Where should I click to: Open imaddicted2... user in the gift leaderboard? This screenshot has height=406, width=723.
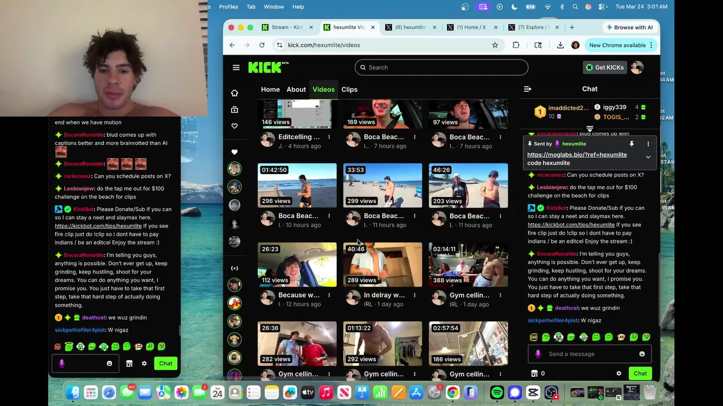pos(568,108)
